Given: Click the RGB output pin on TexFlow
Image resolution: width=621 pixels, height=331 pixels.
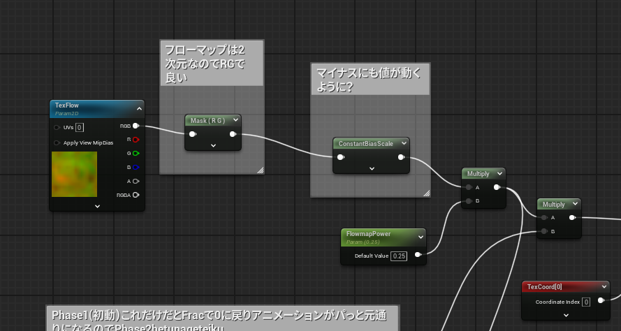Looking at the screenshot, I should click(x=136, y=126).
